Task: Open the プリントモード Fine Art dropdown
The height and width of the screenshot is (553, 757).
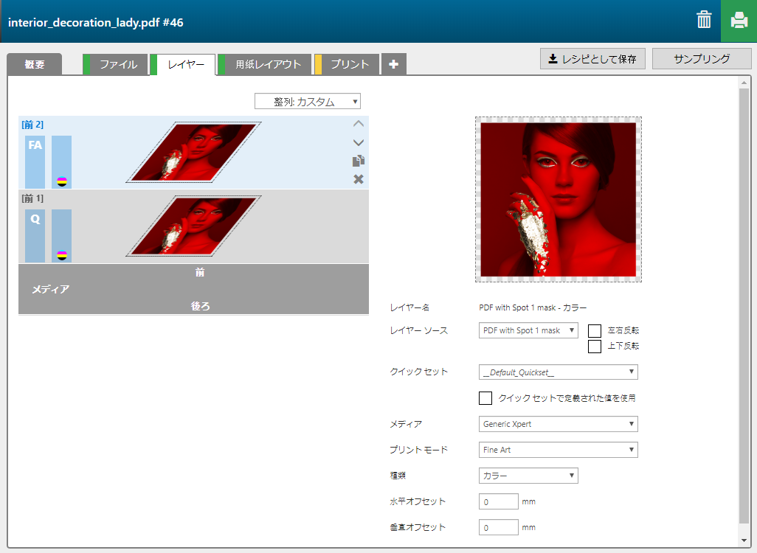Action: [x=558, y=450]
